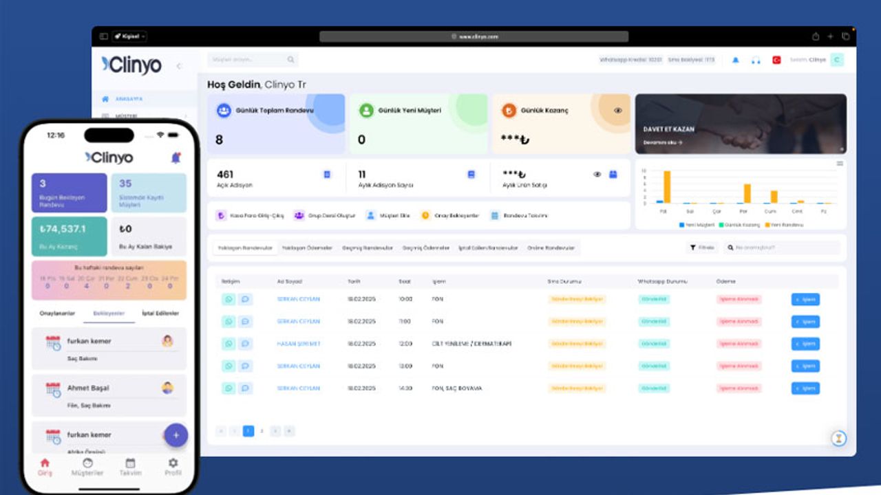881x495 pixels.
Task: Click the hourglass widget at bottom right
Action: pyautogui.click(x=838, y=438)
